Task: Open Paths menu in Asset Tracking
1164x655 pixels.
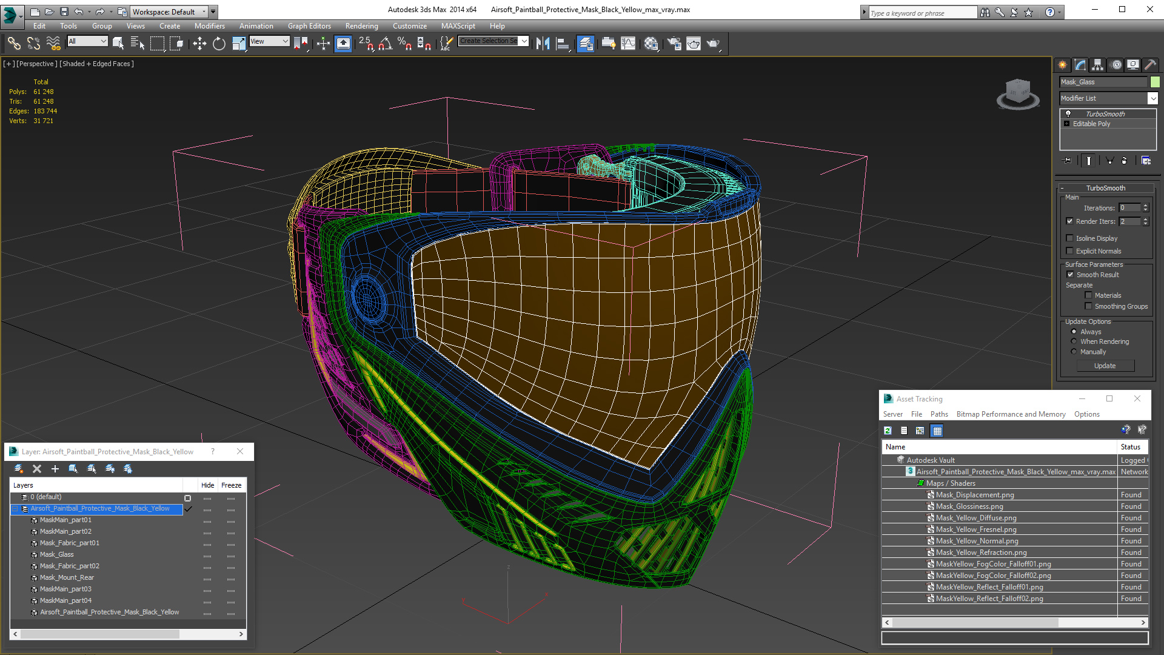Action: [x=939, y=414]
